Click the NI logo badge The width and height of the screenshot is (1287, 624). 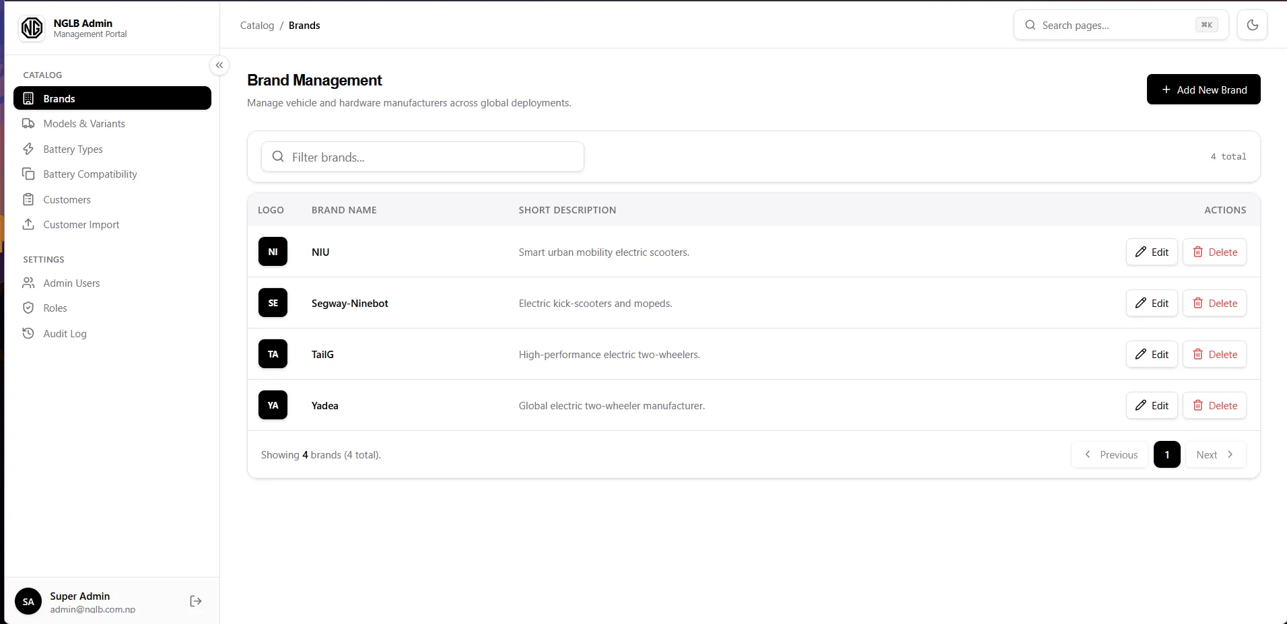[273, 252]
